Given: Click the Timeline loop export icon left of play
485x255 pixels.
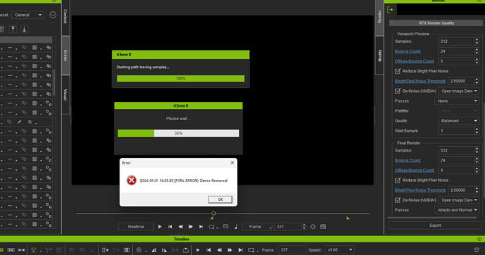Looking at the screenshot, I should click(x=186, y=250).
